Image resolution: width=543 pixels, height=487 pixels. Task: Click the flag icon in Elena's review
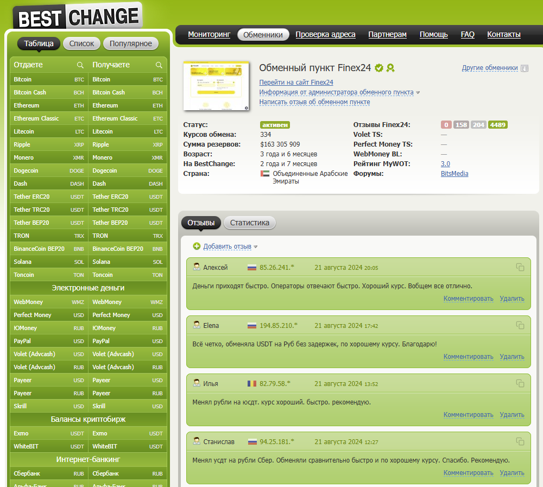(x=252, y=326)
